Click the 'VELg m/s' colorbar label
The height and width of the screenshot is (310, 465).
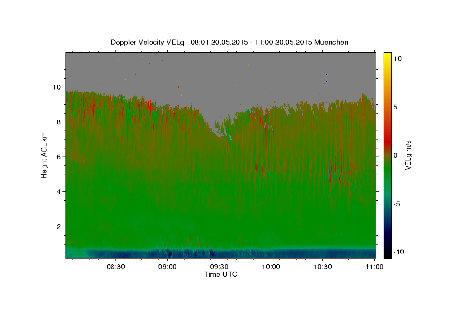tap(408, 155)
